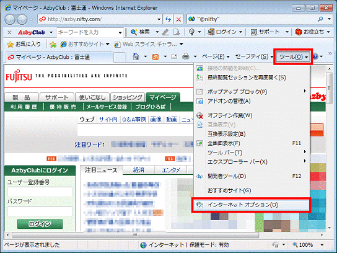Screen dimensions: 337x253
Task: Click the Refresh page icon
Action: click(168, 19)
